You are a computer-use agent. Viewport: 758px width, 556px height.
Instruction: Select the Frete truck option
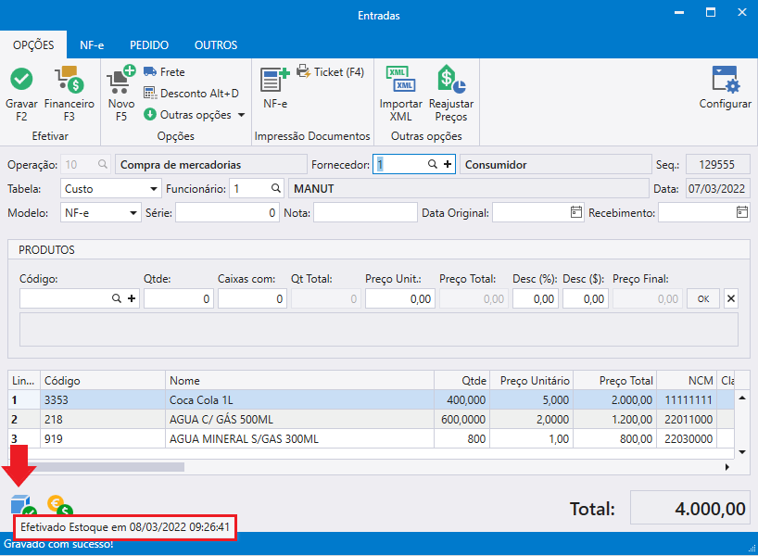coord(164,72)
